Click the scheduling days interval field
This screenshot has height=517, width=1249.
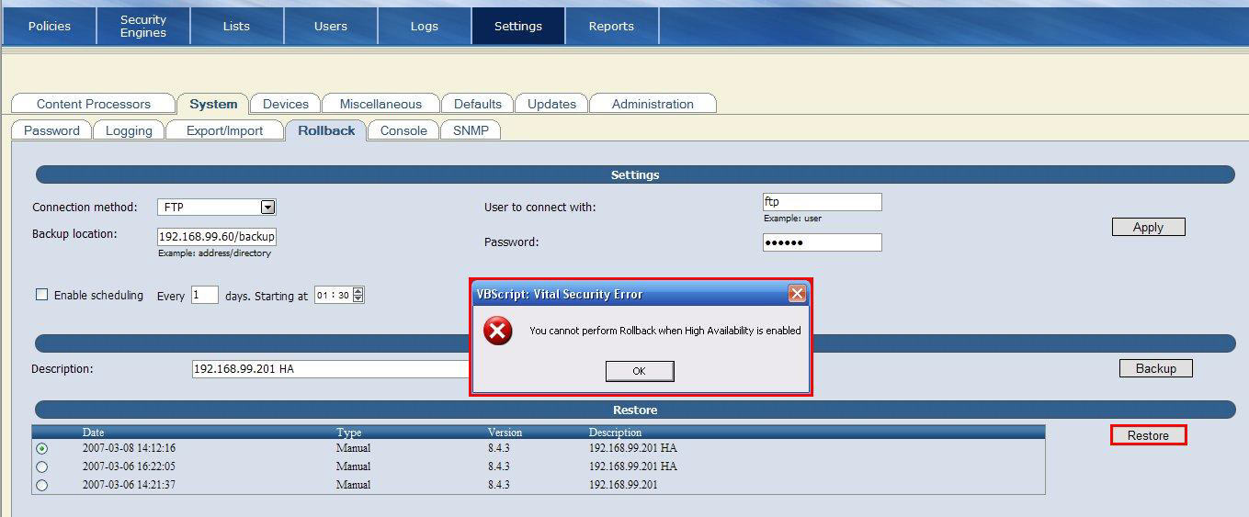(x=204, y=295)
